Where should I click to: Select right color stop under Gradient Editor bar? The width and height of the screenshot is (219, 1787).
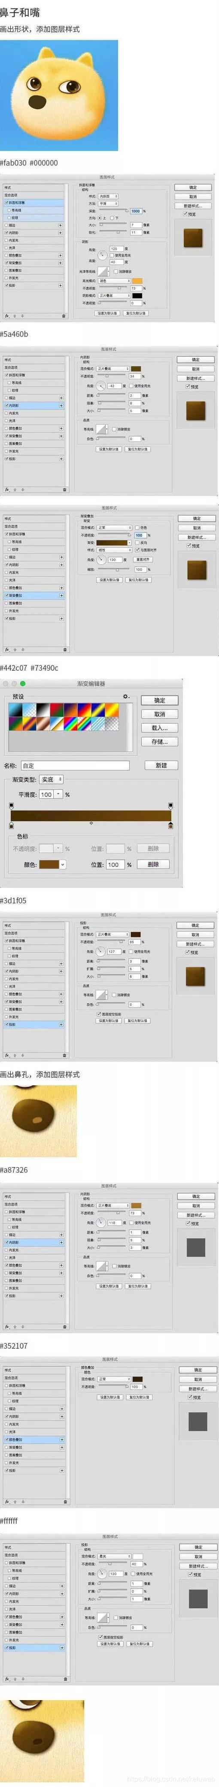tap(170, 826)
